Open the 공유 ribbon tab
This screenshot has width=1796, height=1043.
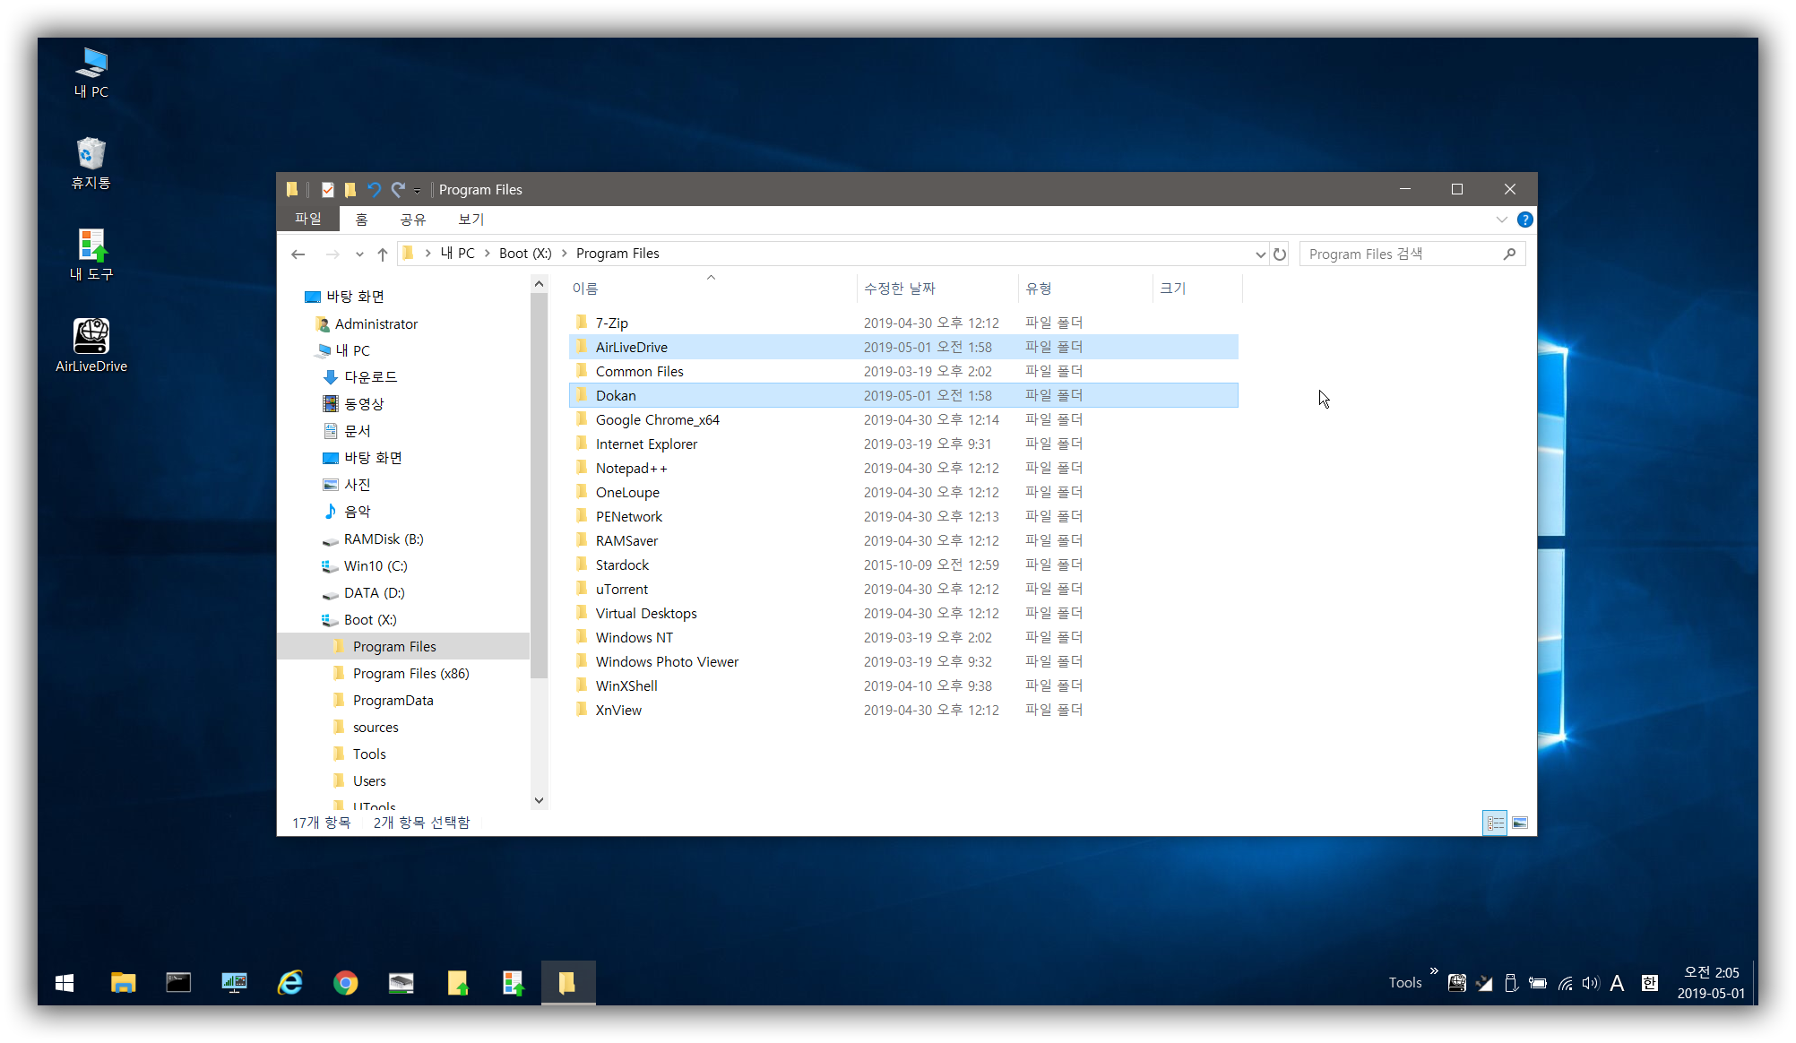[x=413, y=220]
